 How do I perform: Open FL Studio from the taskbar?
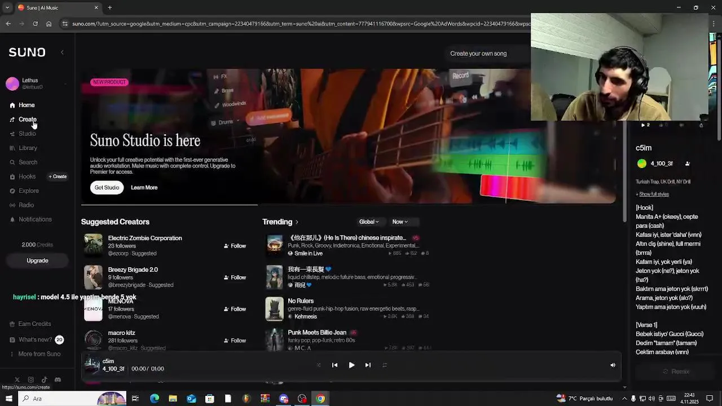[x=246, y=399]
